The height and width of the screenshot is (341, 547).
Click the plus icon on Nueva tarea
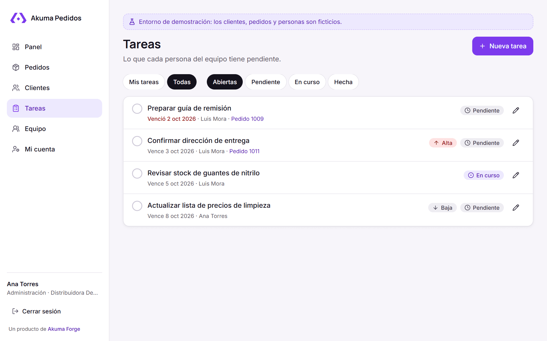tap(482, 46)
